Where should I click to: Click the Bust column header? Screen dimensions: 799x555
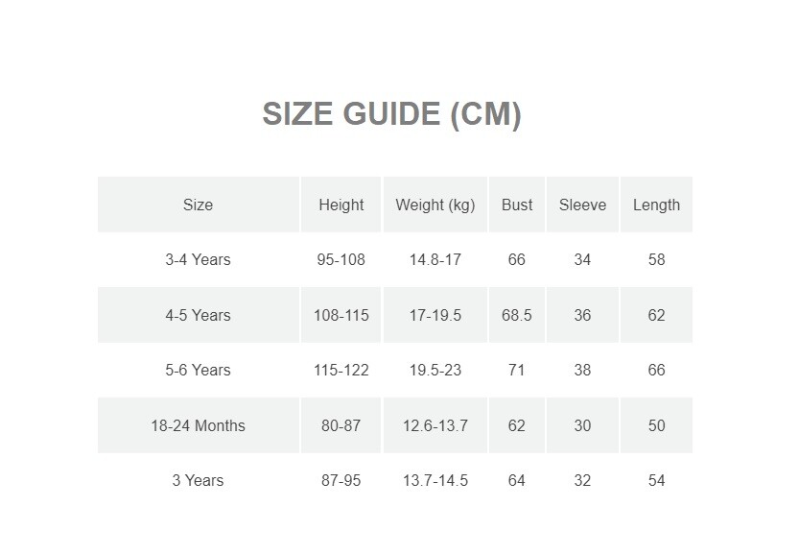click(516, 205)
